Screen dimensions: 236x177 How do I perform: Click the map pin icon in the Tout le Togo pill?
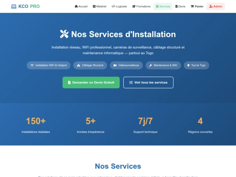[x=188, y=65]
